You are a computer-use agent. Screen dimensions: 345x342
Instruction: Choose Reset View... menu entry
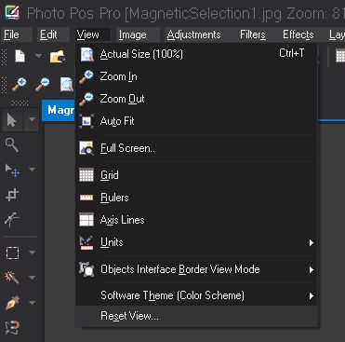(196, 316)
